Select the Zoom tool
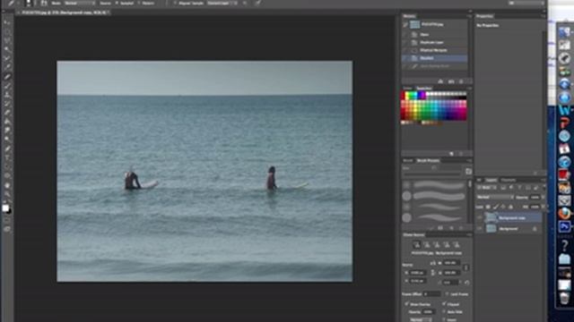Viewport: 574px width, 322px height. coord(7,194)
